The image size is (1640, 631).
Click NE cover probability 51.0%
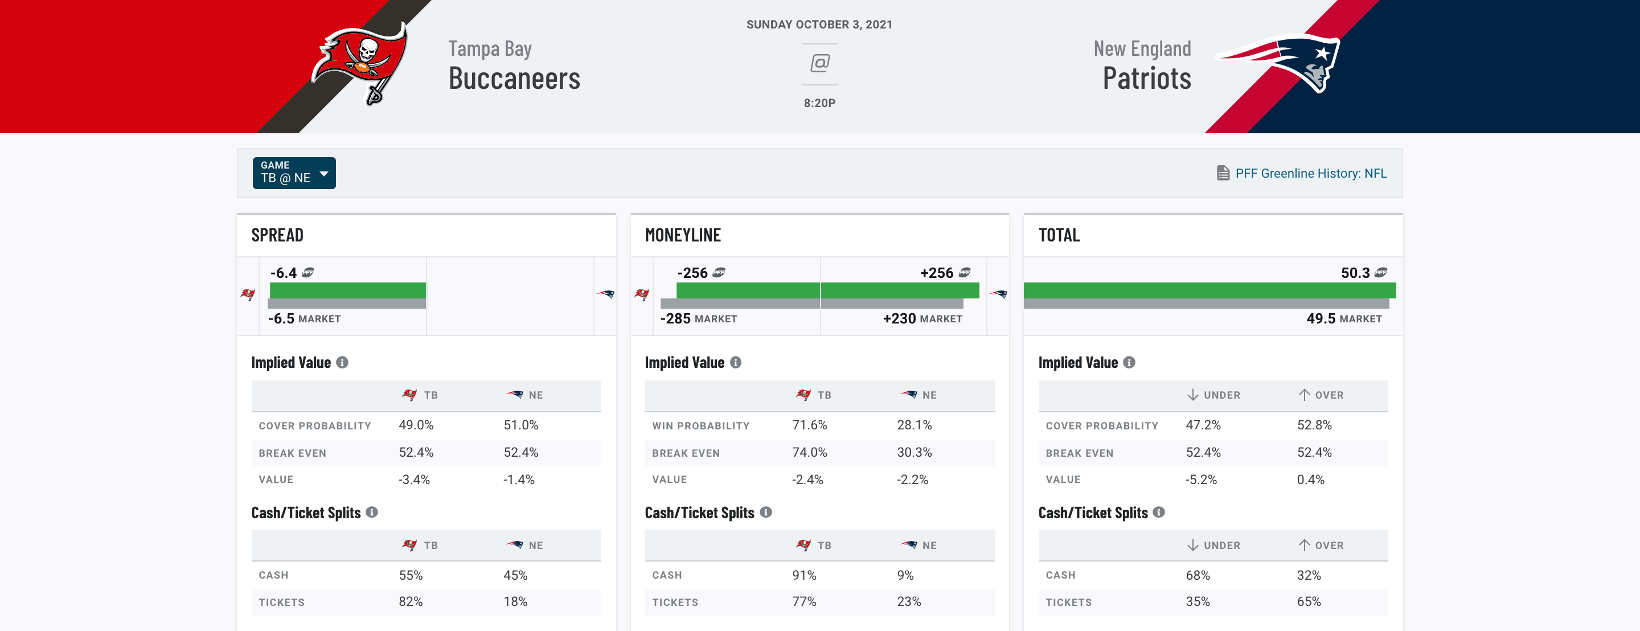click(x=522, y=425)
